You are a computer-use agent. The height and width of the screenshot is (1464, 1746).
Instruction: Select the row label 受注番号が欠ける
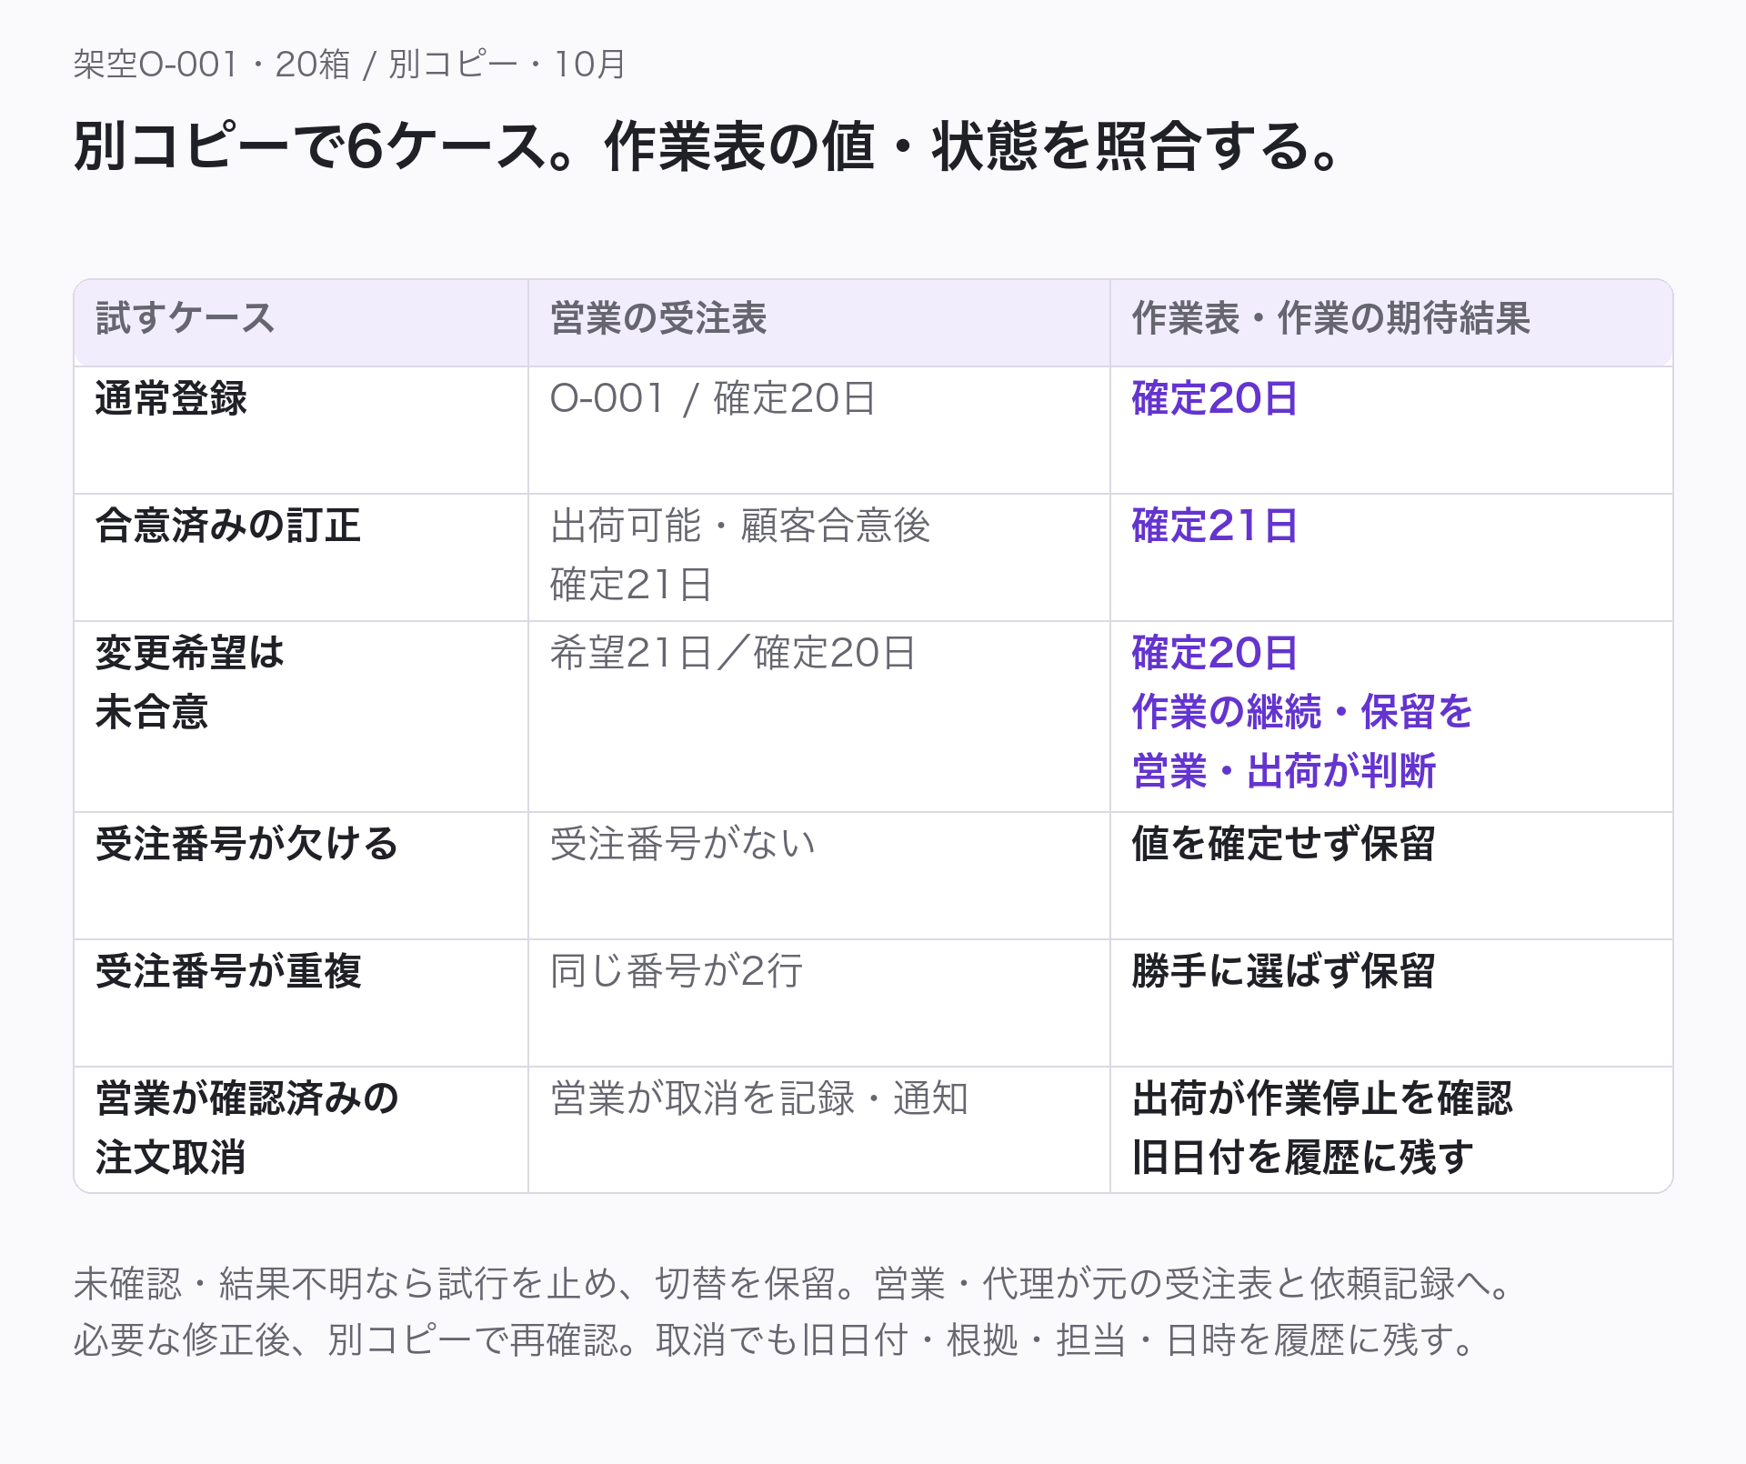[x=247, y=844]
